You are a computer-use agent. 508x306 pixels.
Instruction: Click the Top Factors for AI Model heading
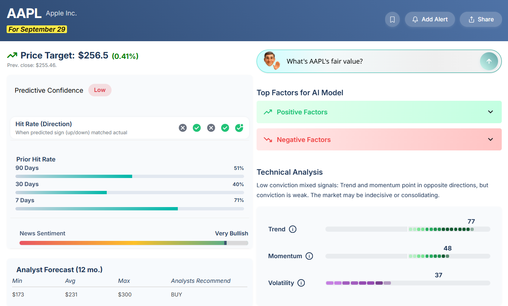pyautogui.click(x=300, y=93)
